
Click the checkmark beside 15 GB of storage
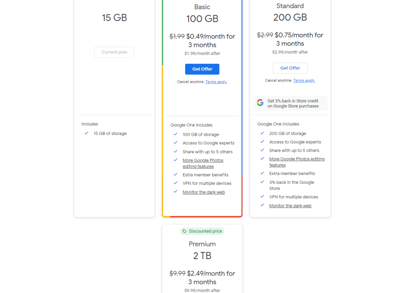tap(86, 133)
